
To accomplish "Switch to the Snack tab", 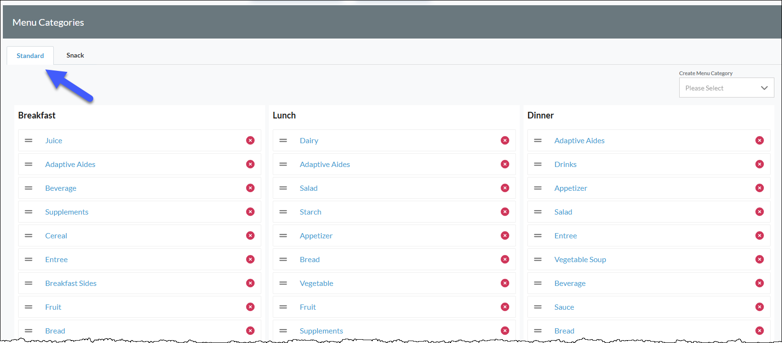I will point(75,55).
